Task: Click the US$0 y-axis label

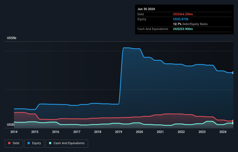Action: (x=11, y=125)
